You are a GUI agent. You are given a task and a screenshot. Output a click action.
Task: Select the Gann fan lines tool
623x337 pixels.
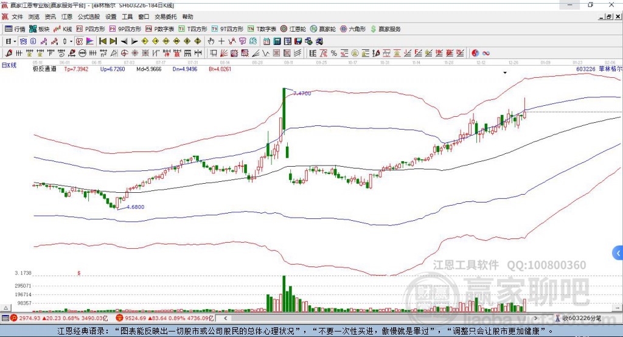coord(224,53)
